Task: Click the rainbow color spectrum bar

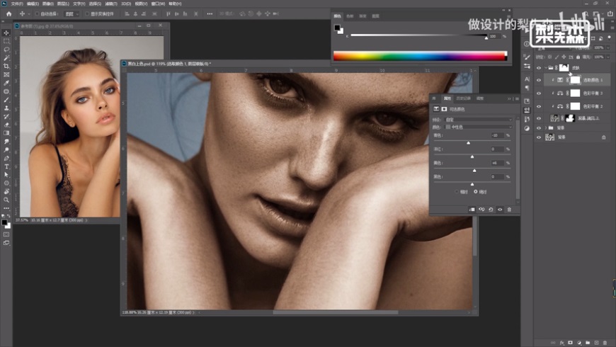Action: (420, 56)
